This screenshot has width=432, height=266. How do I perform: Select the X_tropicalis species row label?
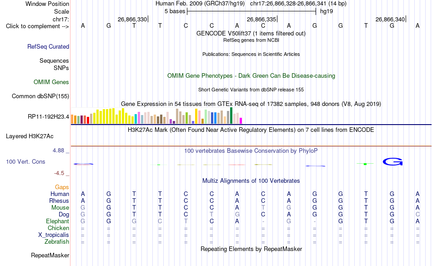point(54,235)
